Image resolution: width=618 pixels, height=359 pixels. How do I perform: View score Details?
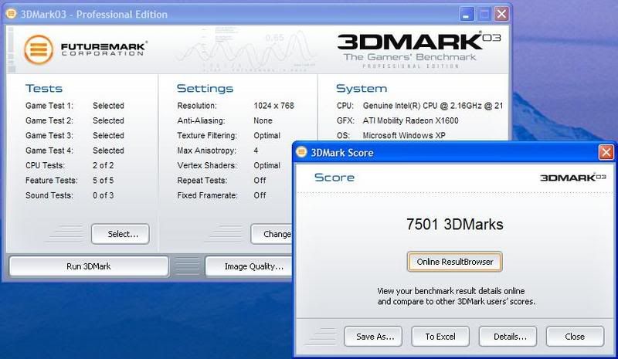(508, 337)
